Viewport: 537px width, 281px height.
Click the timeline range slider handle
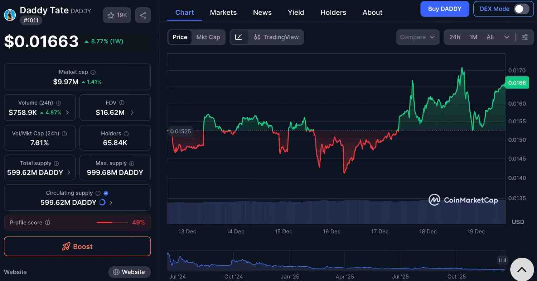[x=502, y=260]
